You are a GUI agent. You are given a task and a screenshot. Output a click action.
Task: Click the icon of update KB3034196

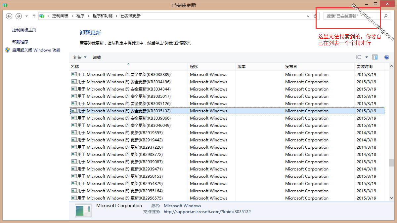click(x=74, y=82)
